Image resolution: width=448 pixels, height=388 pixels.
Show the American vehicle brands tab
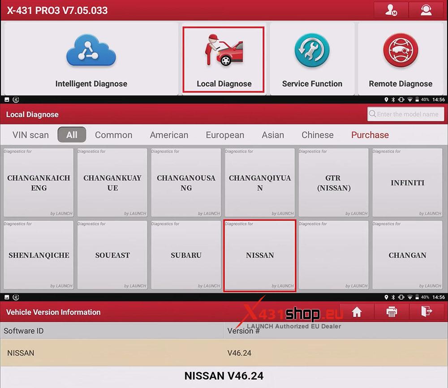coord(169,135)
